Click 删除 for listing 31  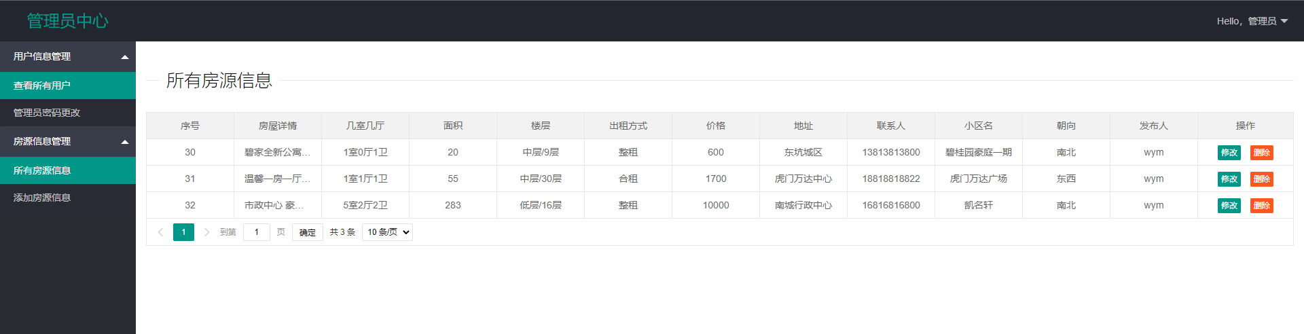click(1261, 179)
